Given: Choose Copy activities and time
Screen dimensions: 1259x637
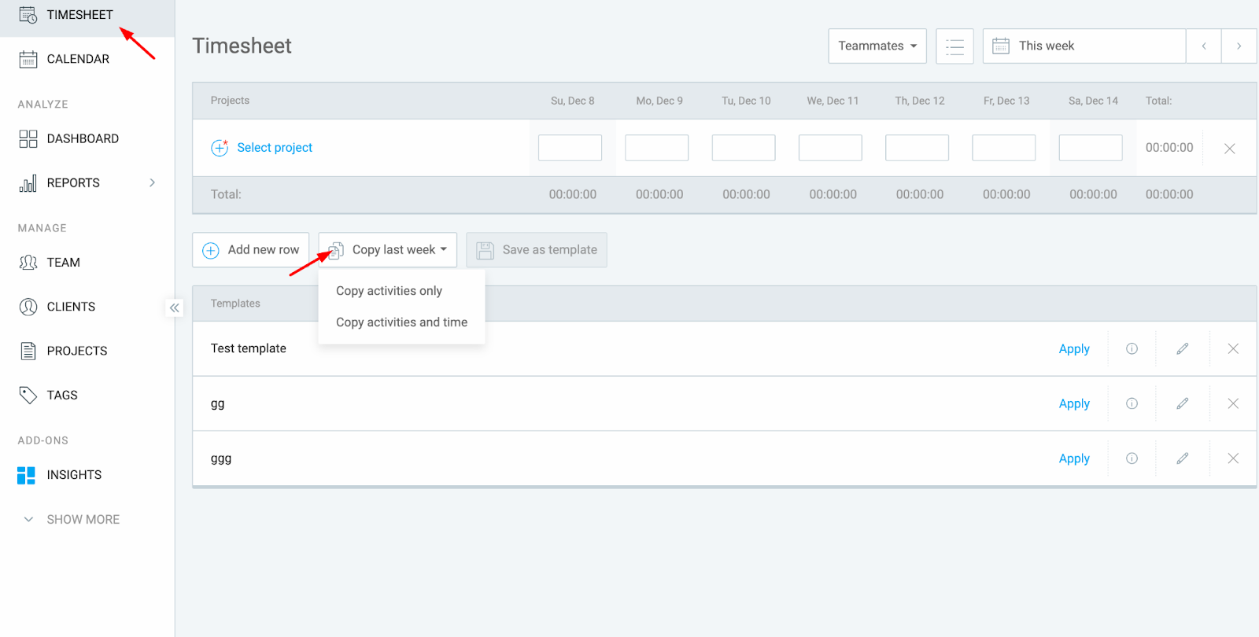Looking at the screenshot, I should click(401, 322).
